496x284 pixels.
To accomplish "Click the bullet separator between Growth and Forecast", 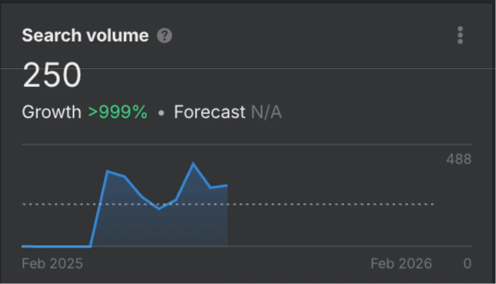I will (x=161, y=113).
